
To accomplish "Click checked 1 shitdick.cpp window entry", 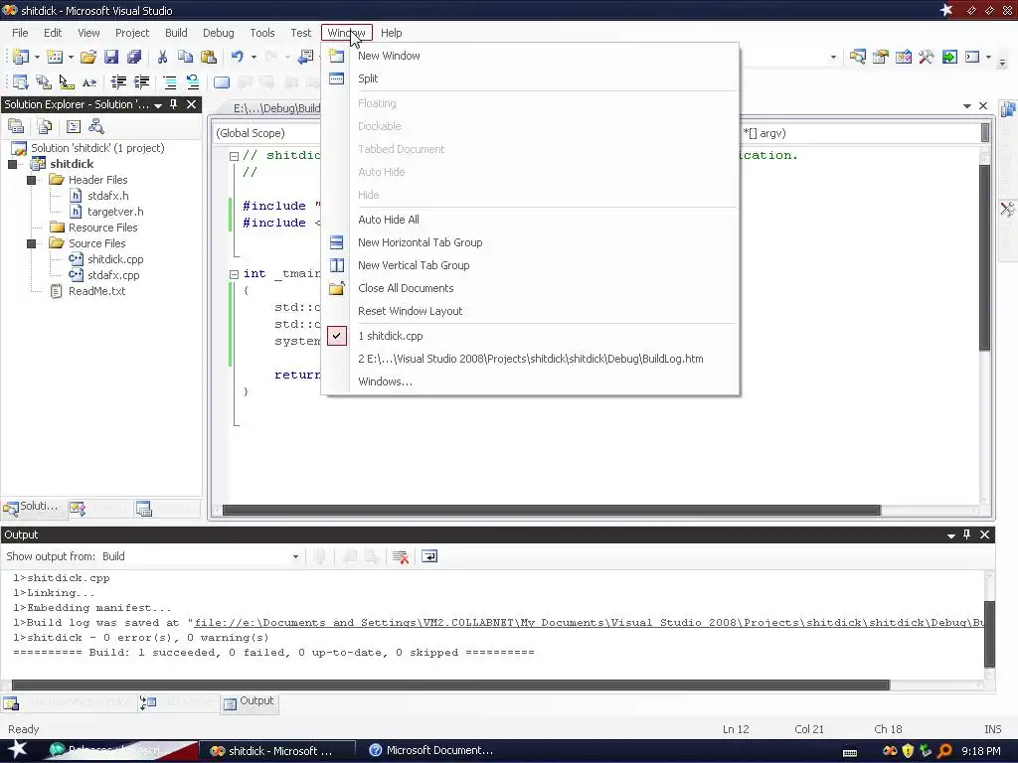I will [x=531, y=336].
